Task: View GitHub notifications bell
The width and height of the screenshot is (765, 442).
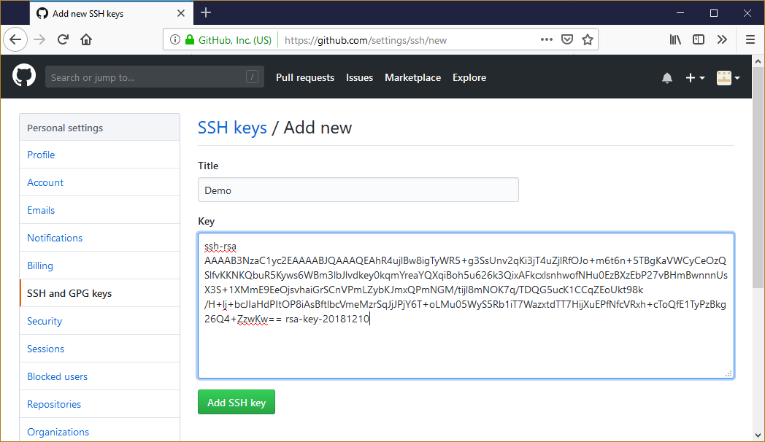Action: (667, 77)
